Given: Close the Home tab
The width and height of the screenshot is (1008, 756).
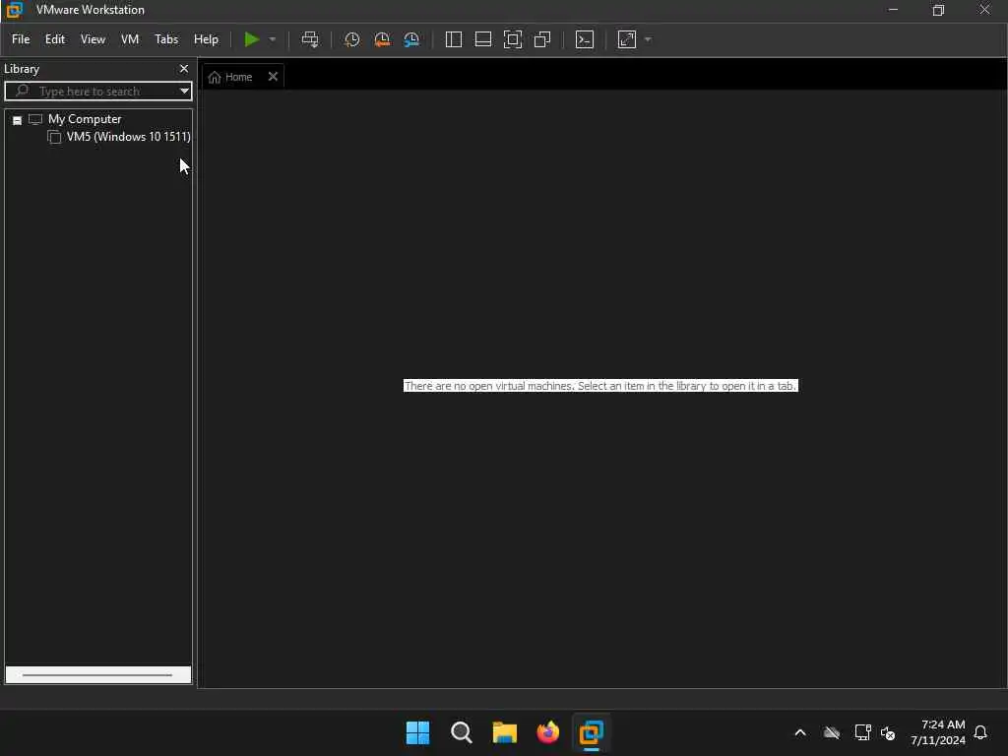Looking at the screenshot, I should [273, 76].
